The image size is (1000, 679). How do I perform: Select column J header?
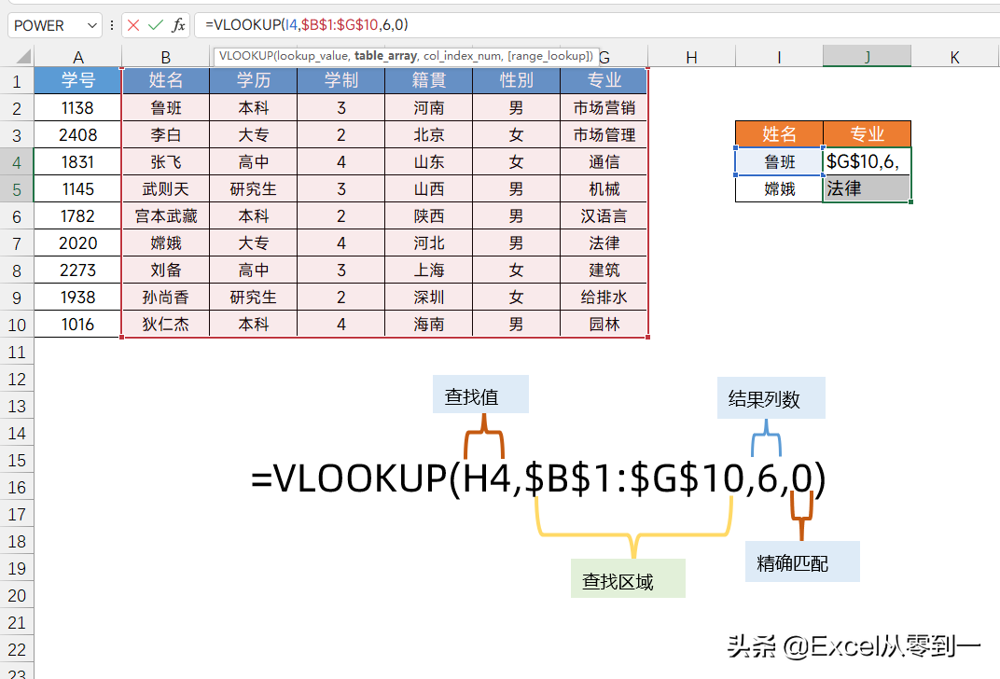(867, 58)
